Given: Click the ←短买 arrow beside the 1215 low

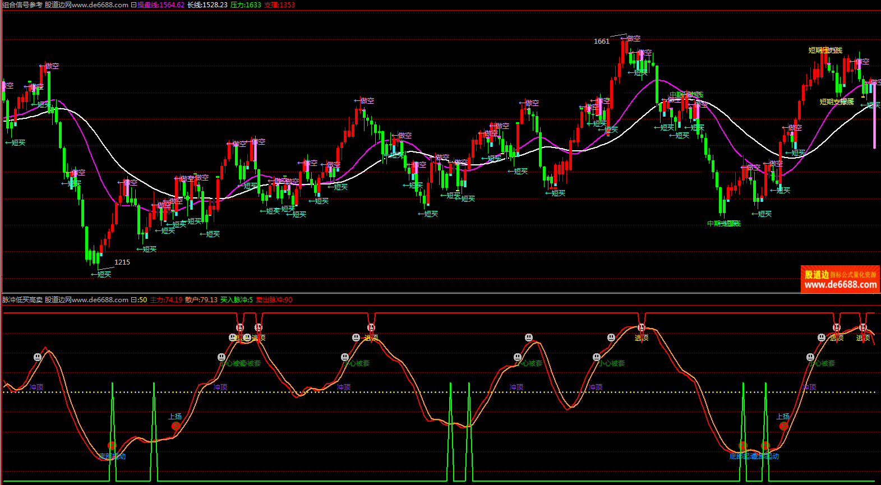Looking at the screenshot, I should coord(102,275).
